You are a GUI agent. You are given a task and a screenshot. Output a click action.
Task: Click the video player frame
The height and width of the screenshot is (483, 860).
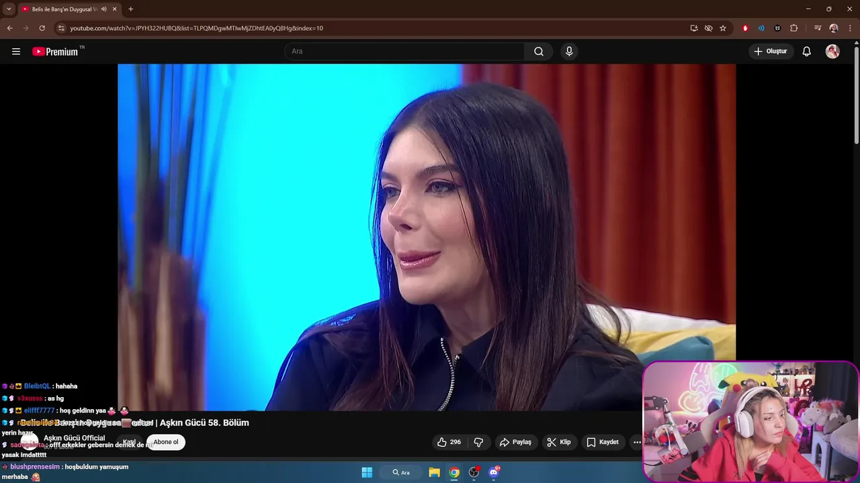tap(427, 237)
